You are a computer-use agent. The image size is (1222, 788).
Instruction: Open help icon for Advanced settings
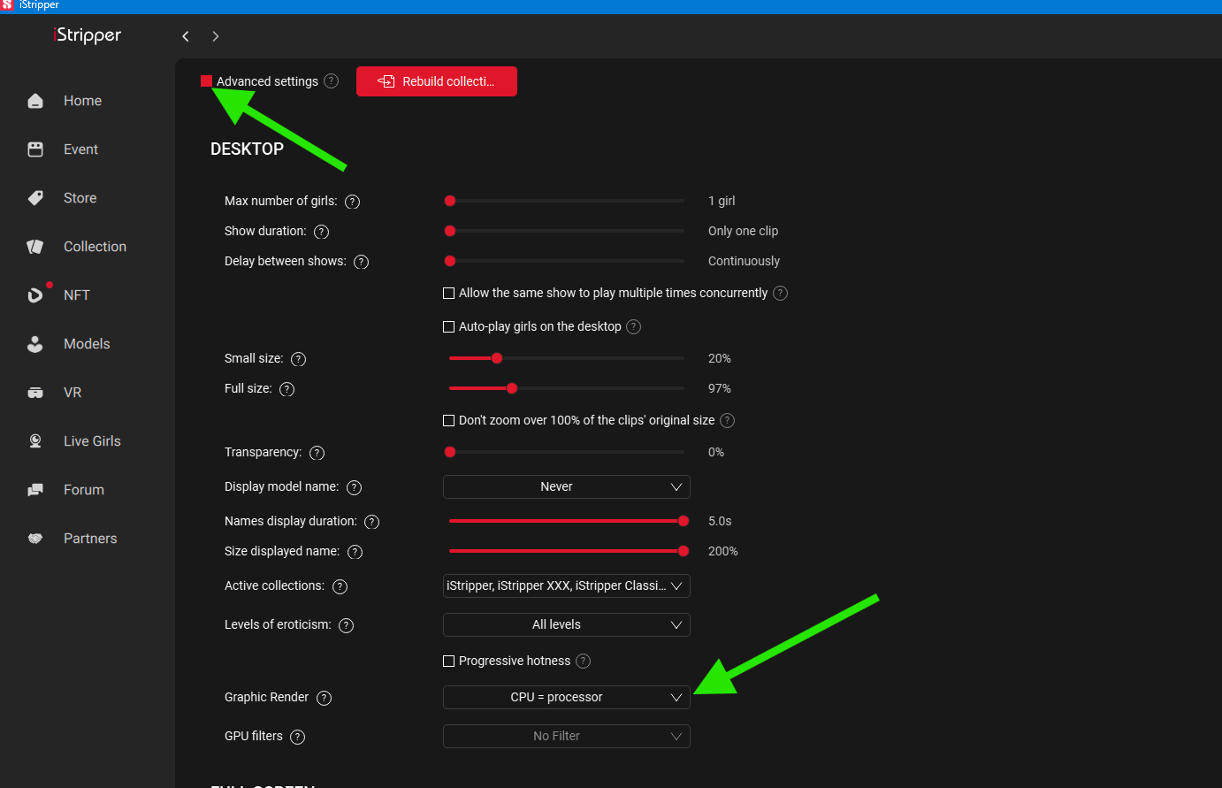point(331,81)
